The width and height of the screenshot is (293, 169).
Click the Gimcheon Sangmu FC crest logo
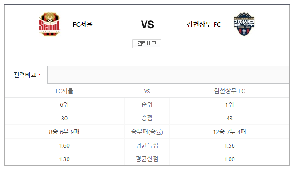coord(244,24)
